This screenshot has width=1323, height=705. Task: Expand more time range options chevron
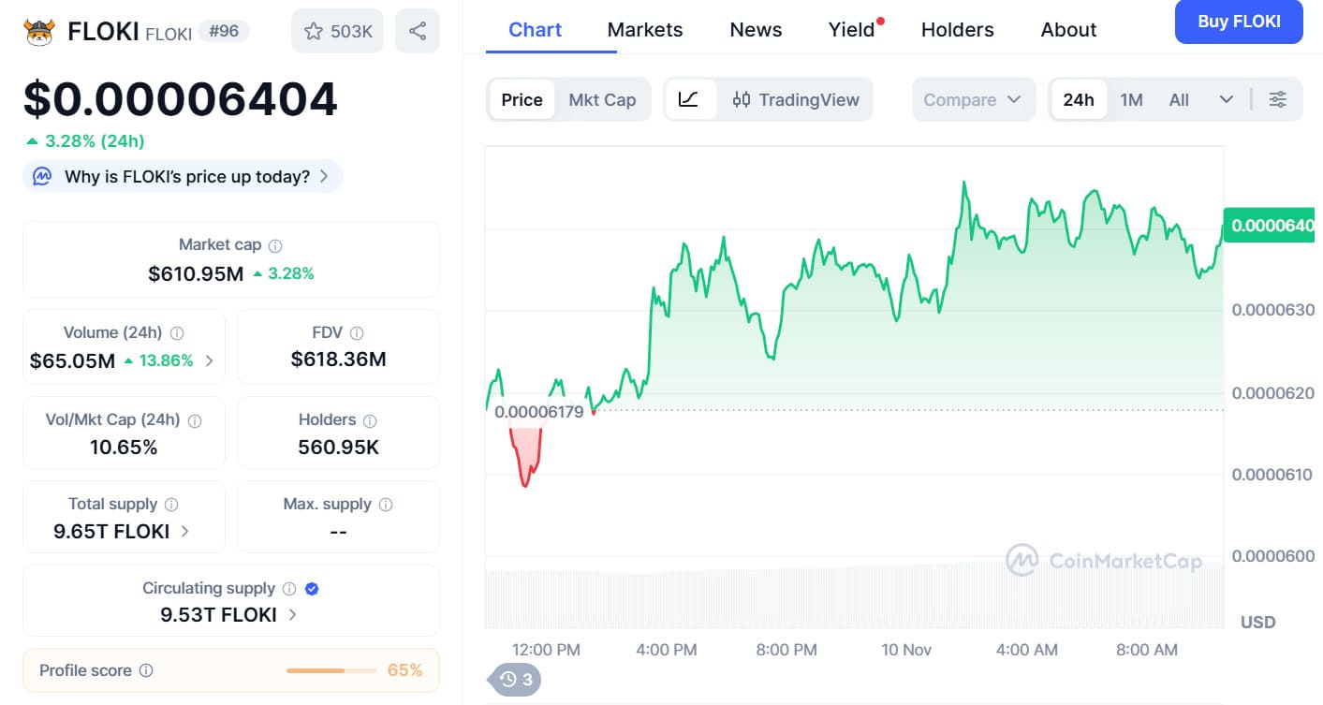tap(1226, 99)
